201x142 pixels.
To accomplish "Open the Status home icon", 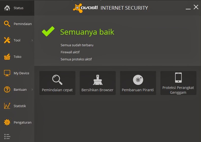I will pos(7,8).
